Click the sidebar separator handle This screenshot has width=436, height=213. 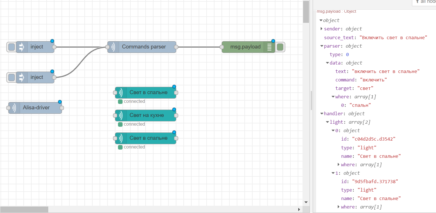(312, 100)
